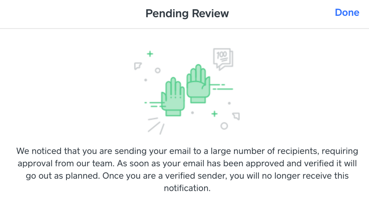Click the larger gray circle at the illustration bottom
Screen dimensions: 369x202
pos(224,126)
